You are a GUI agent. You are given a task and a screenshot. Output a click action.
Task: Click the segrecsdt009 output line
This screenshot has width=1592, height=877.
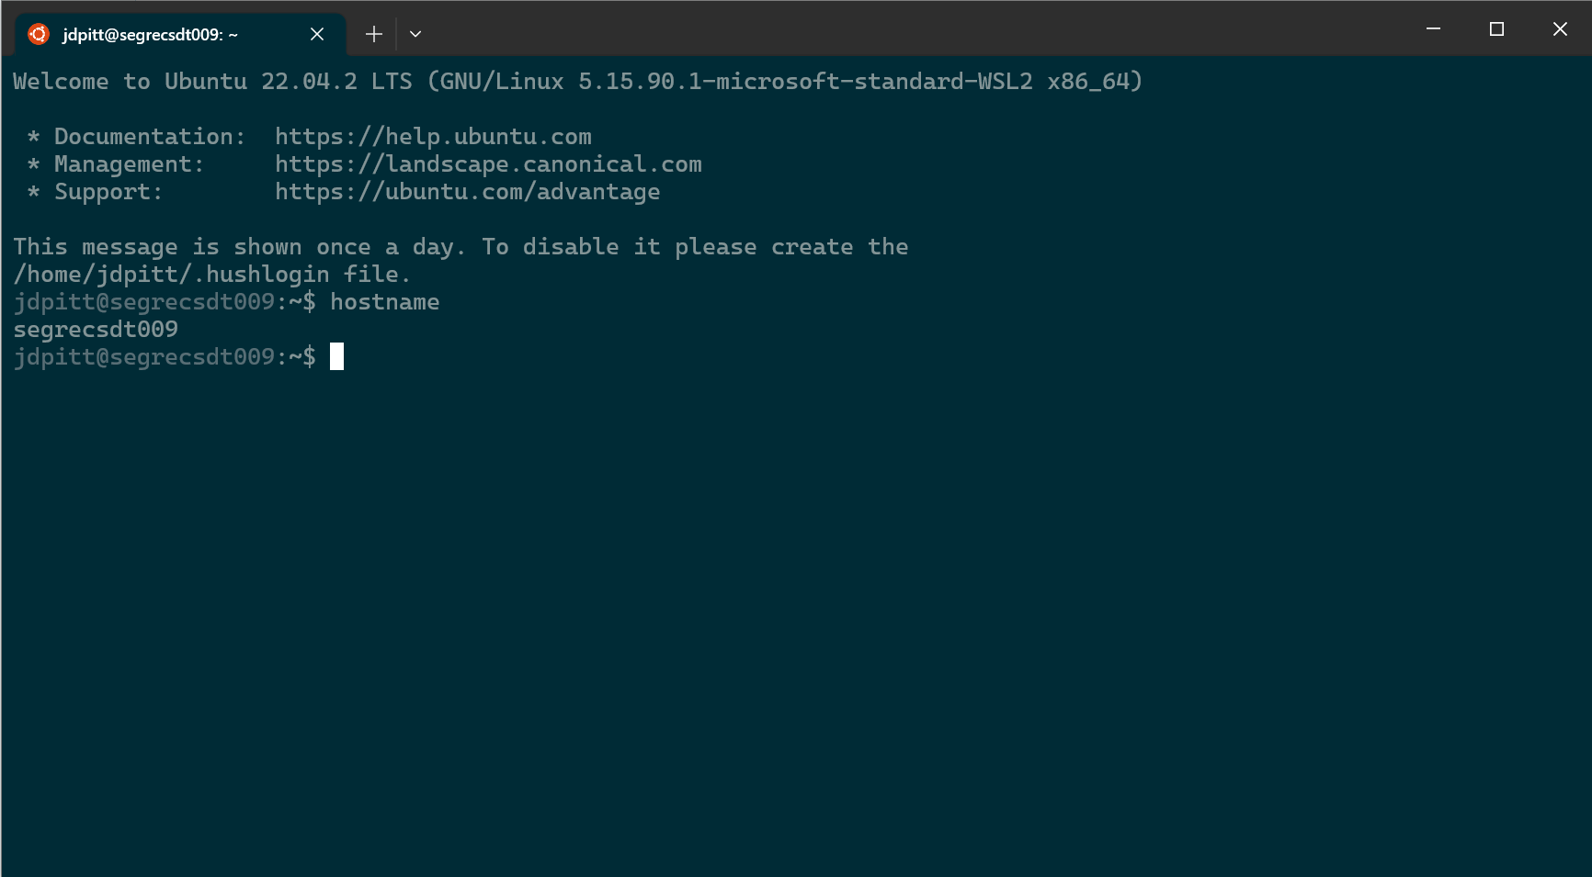click(x=96, y=330)
